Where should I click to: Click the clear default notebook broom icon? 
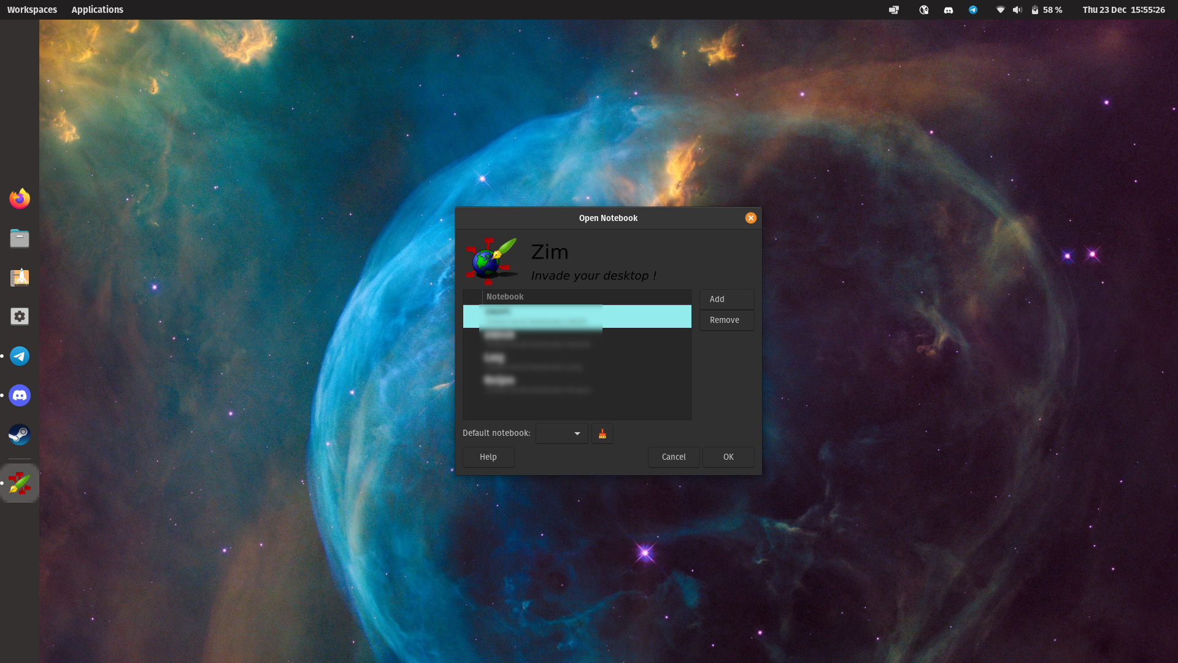click(x=602, y=434)
